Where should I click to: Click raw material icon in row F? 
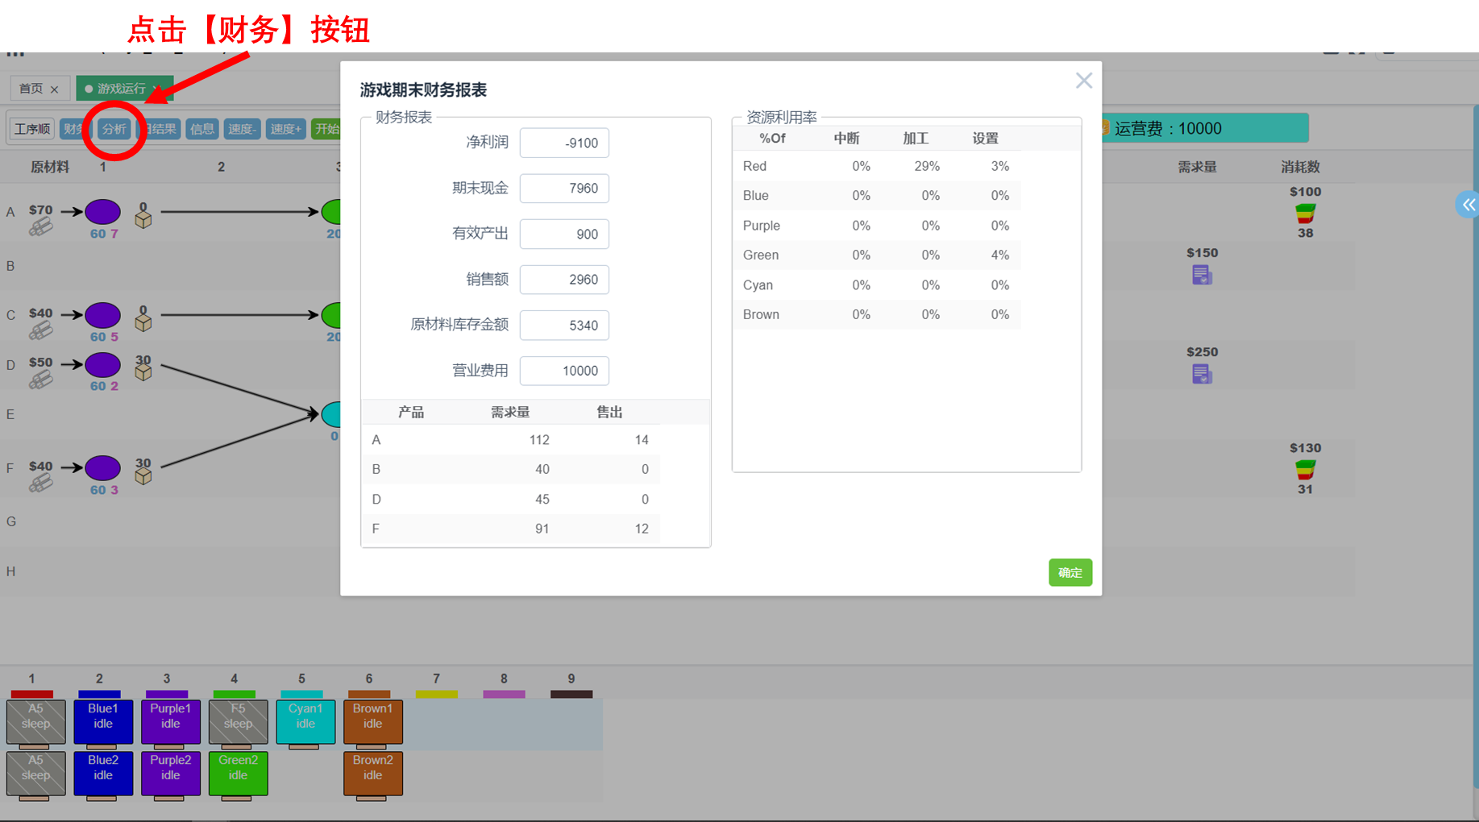[40, 482]
